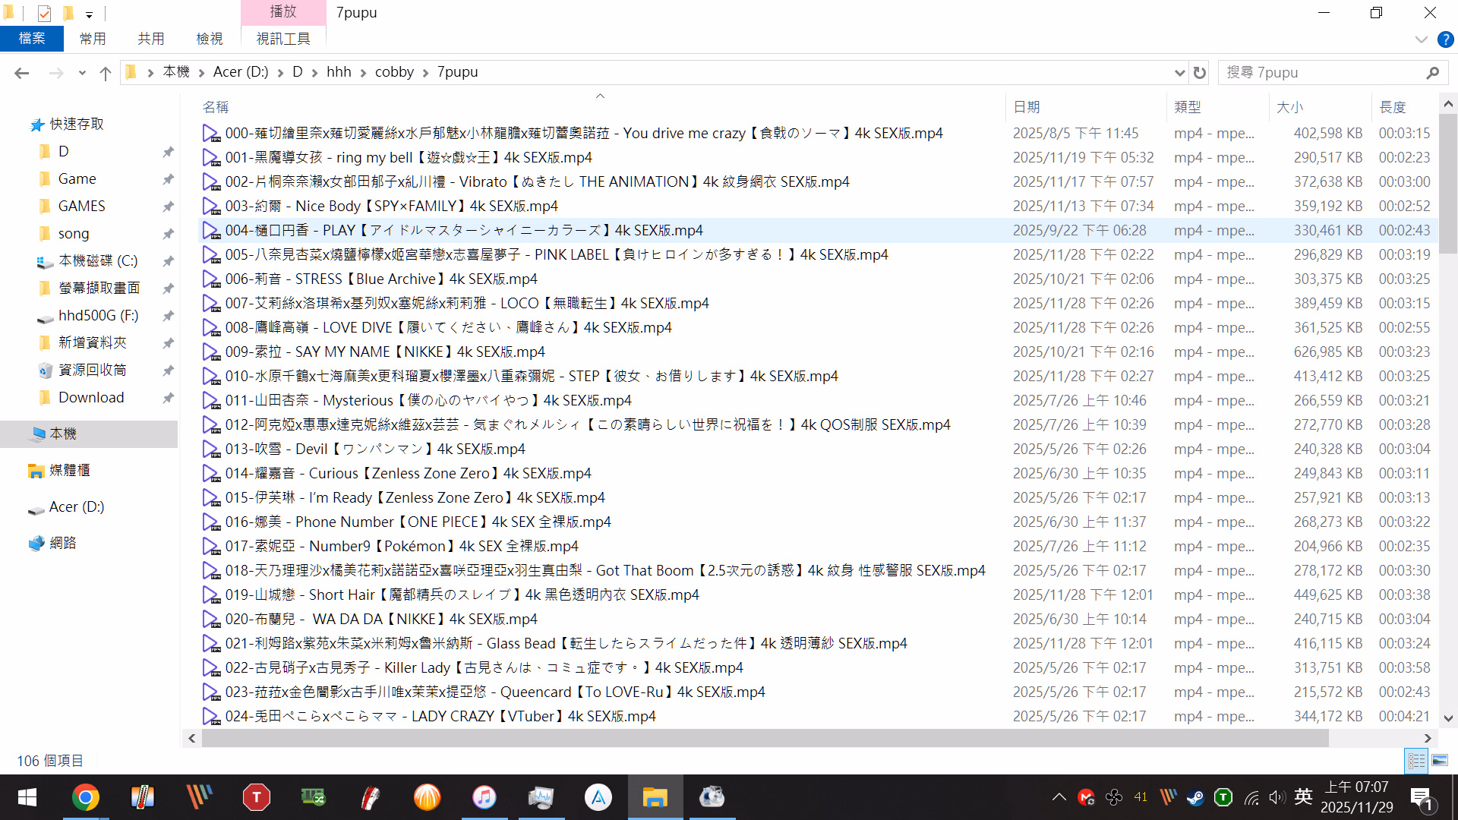This screenshot has height=820, width=1458.
Task: Switch to details view icon
Action: 1416,760
